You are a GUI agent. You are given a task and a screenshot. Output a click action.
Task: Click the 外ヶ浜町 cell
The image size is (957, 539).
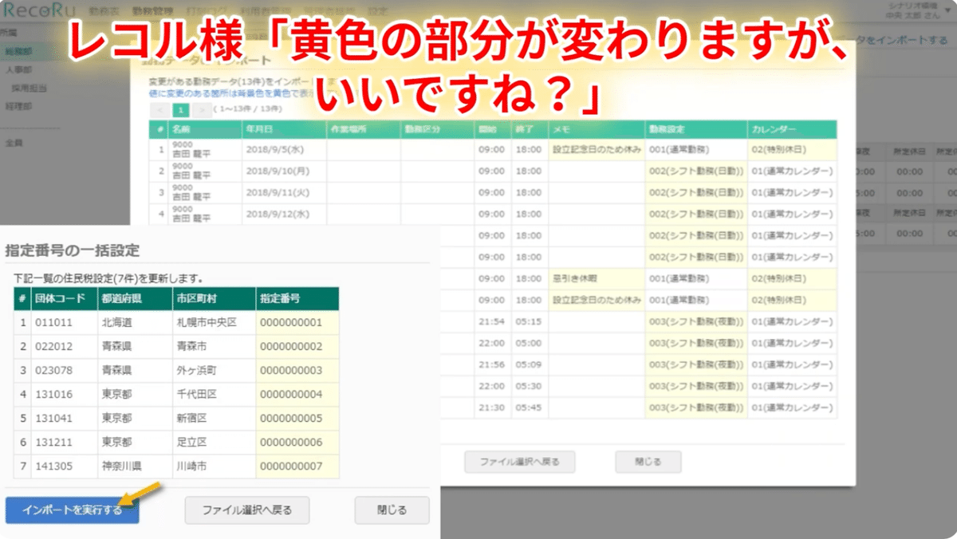tap(214, 371)
